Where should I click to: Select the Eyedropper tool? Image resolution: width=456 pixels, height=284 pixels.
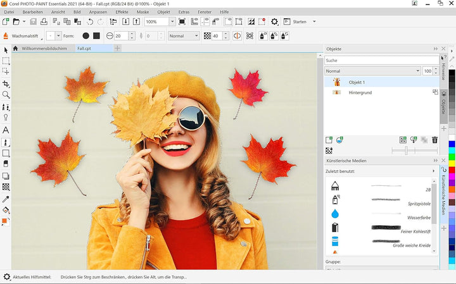tap(6, 199)
